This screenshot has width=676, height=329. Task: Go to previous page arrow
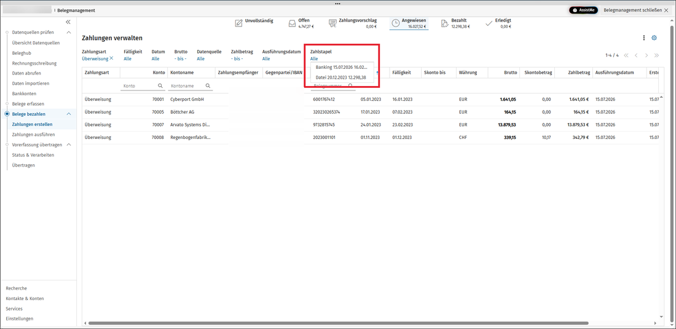coord(636,55)
